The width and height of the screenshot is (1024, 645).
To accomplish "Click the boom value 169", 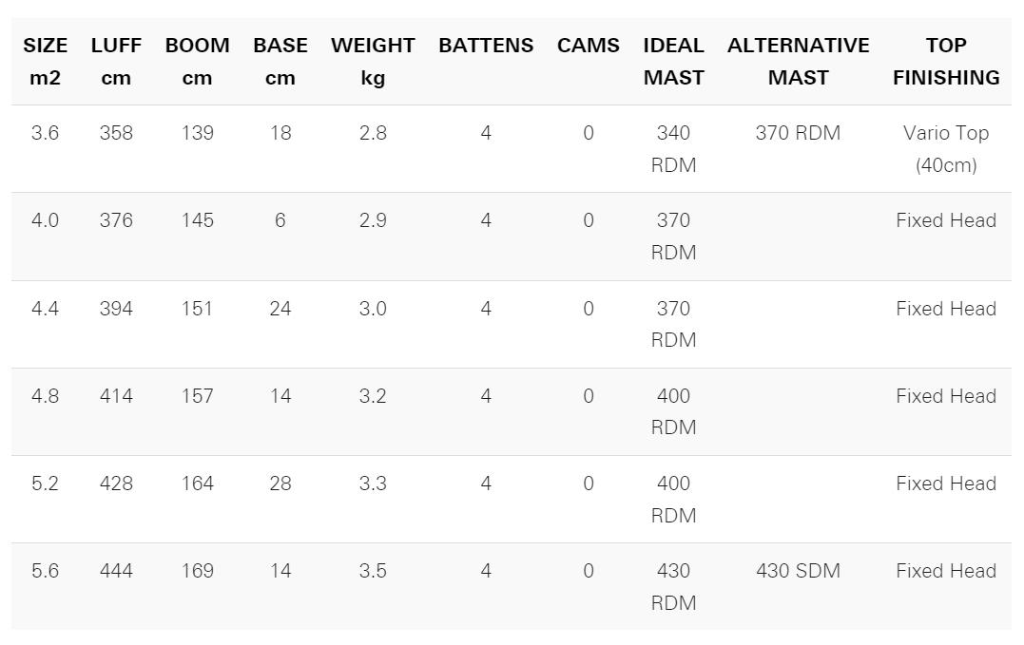I will 197,571.
